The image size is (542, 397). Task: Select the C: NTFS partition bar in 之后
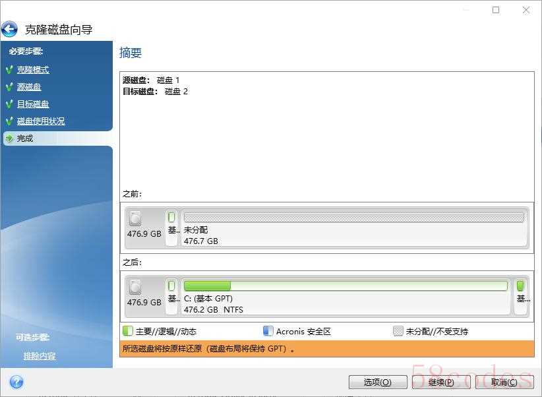pos(346,286)
